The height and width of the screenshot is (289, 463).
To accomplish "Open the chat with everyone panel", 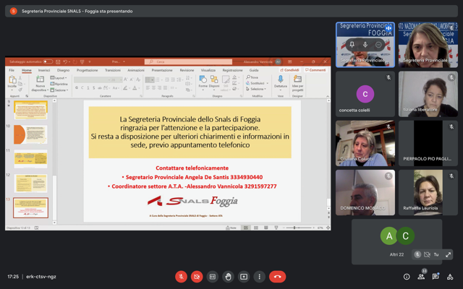I will click(x=436, y=277).
